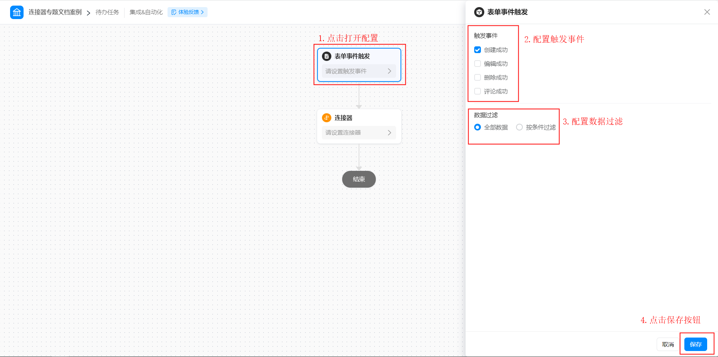The height and width of the screenshot is (357, 718).
Task: Tick the 评论成功 checkbox
Action: click(478, 91)
